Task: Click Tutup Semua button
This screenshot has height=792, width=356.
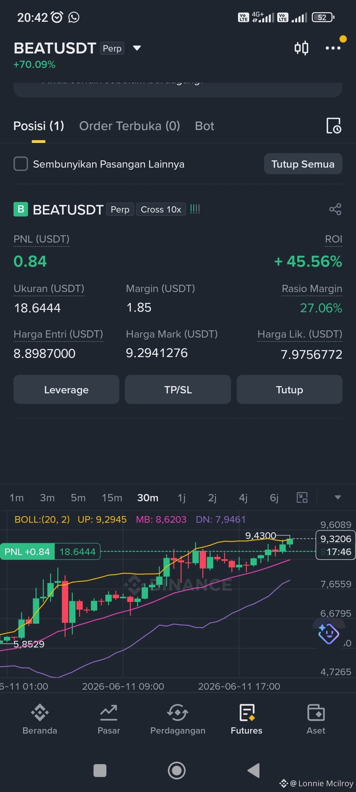Action: click(x=303, y=164)
